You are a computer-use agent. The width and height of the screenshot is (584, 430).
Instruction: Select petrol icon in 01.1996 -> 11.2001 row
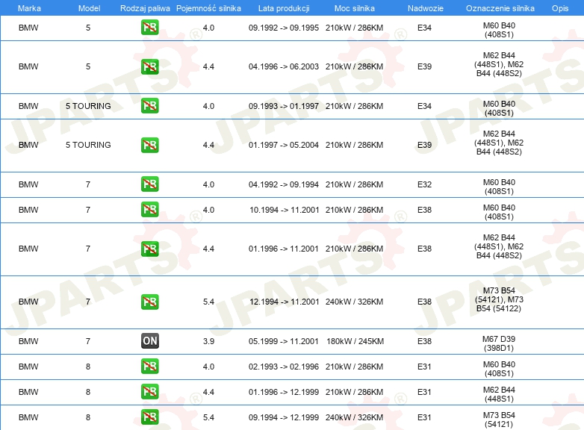(149, 249)
